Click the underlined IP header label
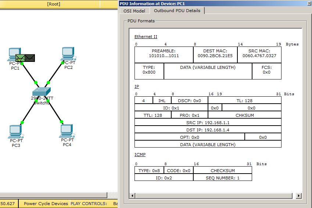Screen dimensions: 312x208 (x=137, y=86)
